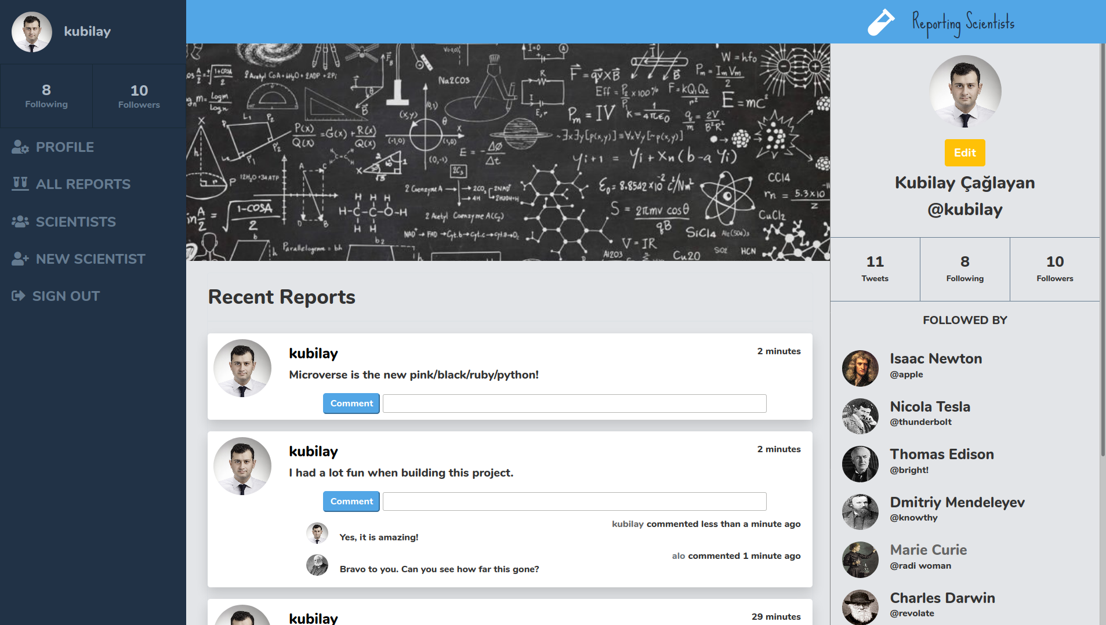
Task: Click kubilay author name on Microverse report
Action: [x=313, y=354]
